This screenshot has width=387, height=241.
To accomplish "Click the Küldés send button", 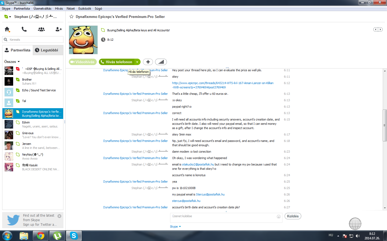I will [293, 216].
